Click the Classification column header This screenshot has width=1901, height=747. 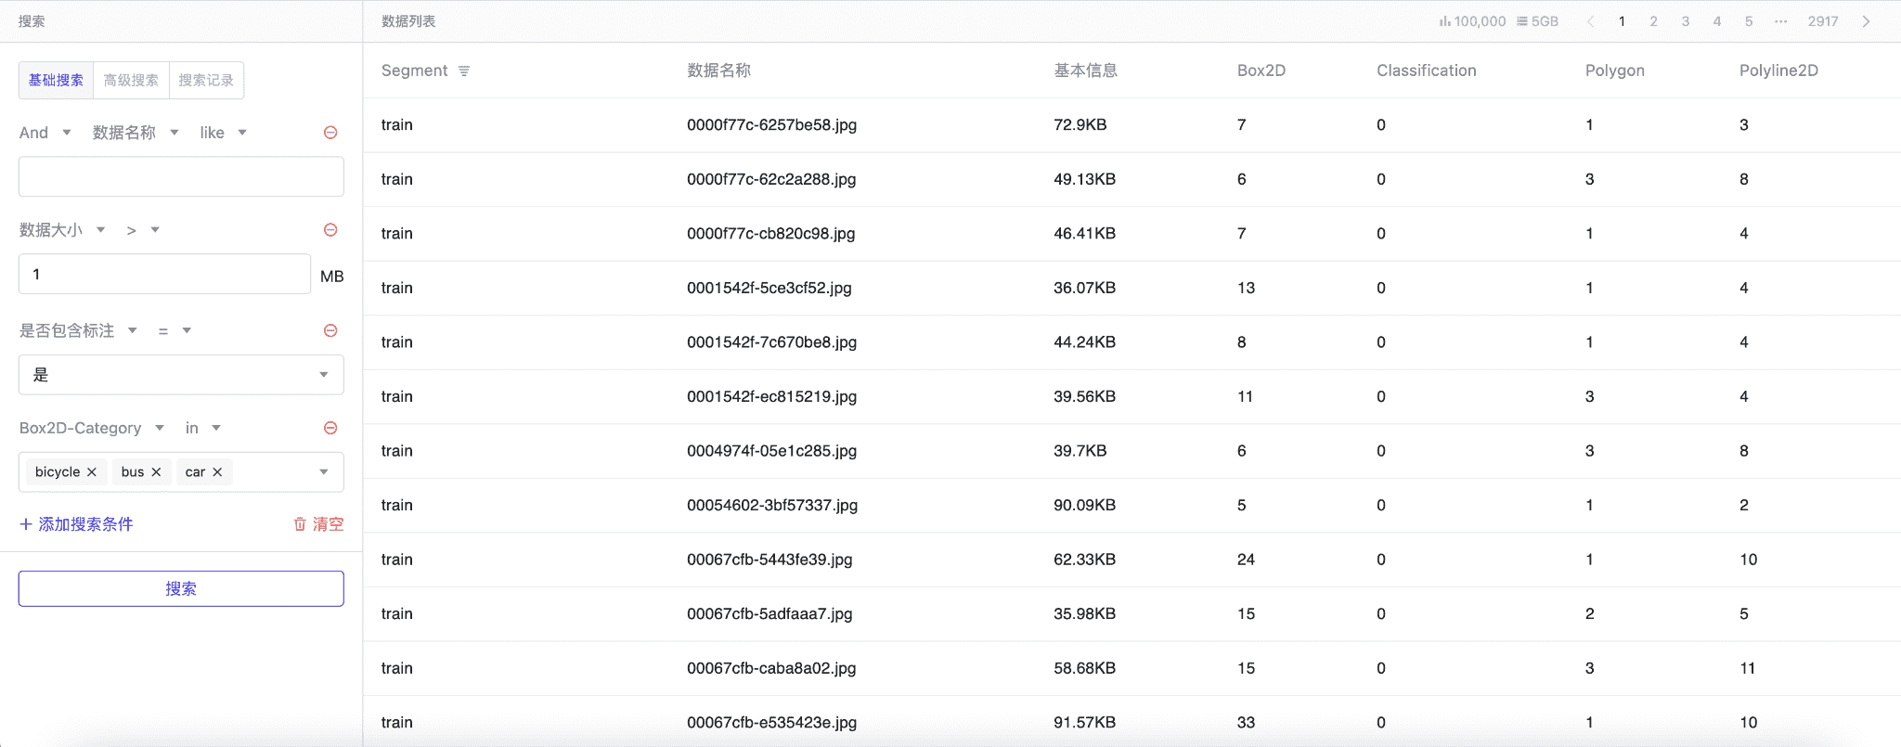pos(1427,71)
